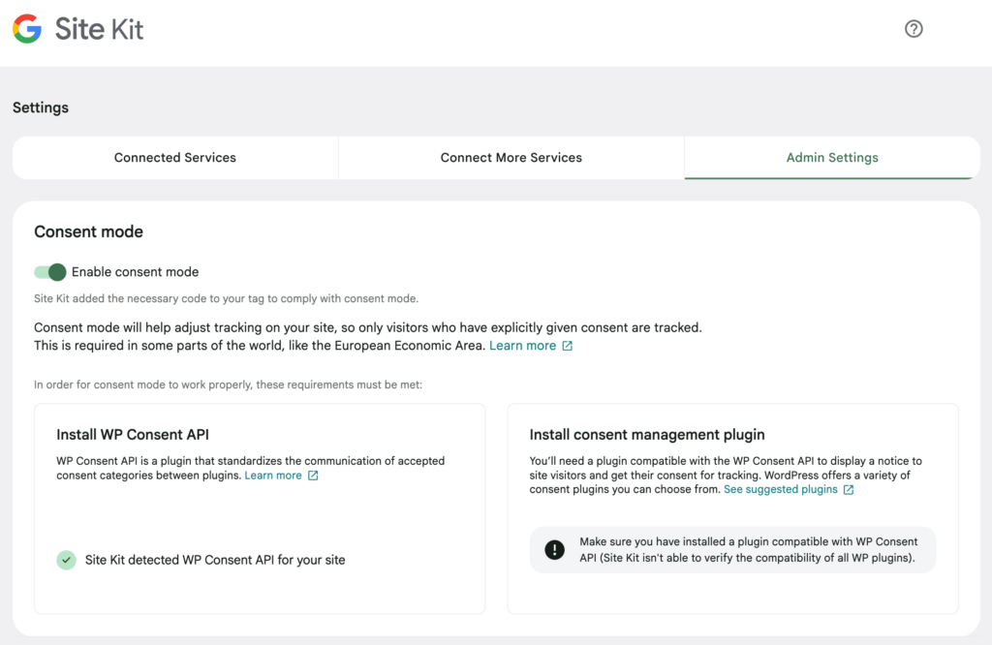Click the Site Kit title text
This screenshot has width=992, height=645.
coord(99,30)
